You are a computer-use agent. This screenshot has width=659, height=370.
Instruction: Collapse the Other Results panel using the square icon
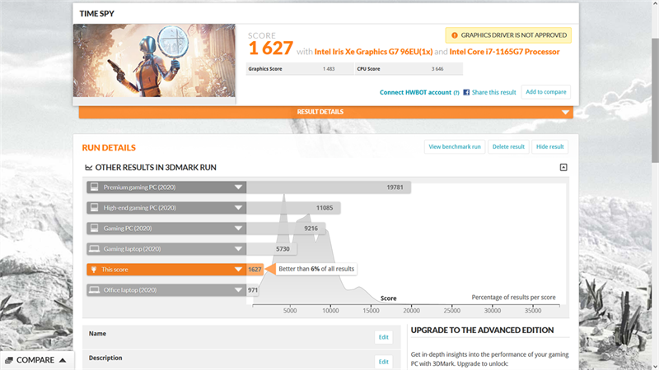click(563, 168)
